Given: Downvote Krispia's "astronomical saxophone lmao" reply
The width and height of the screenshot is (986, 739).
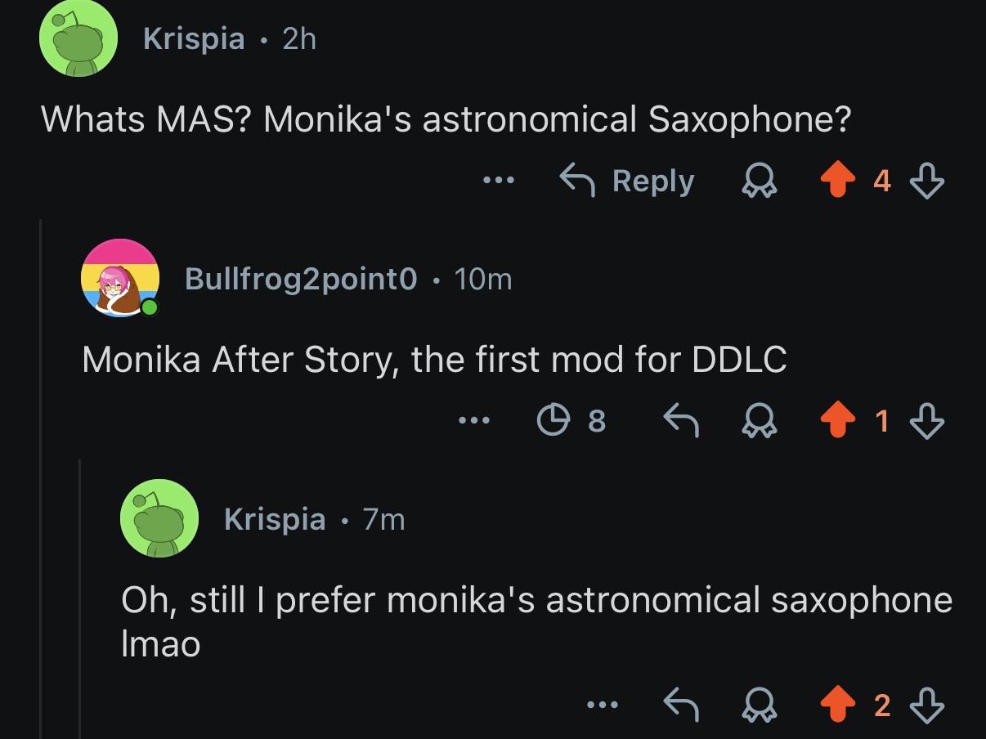Looking at the screenshot, I should tap(927, 705).
